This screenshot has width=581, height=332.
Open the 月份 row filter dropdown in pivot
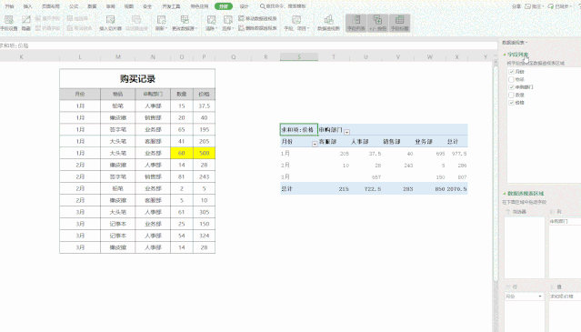tap(315, 144)
